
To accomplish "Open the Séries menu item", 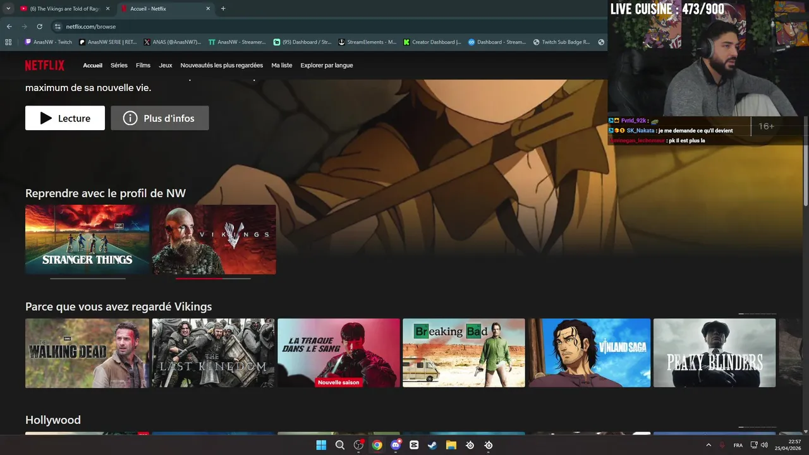I will (119, 65).
